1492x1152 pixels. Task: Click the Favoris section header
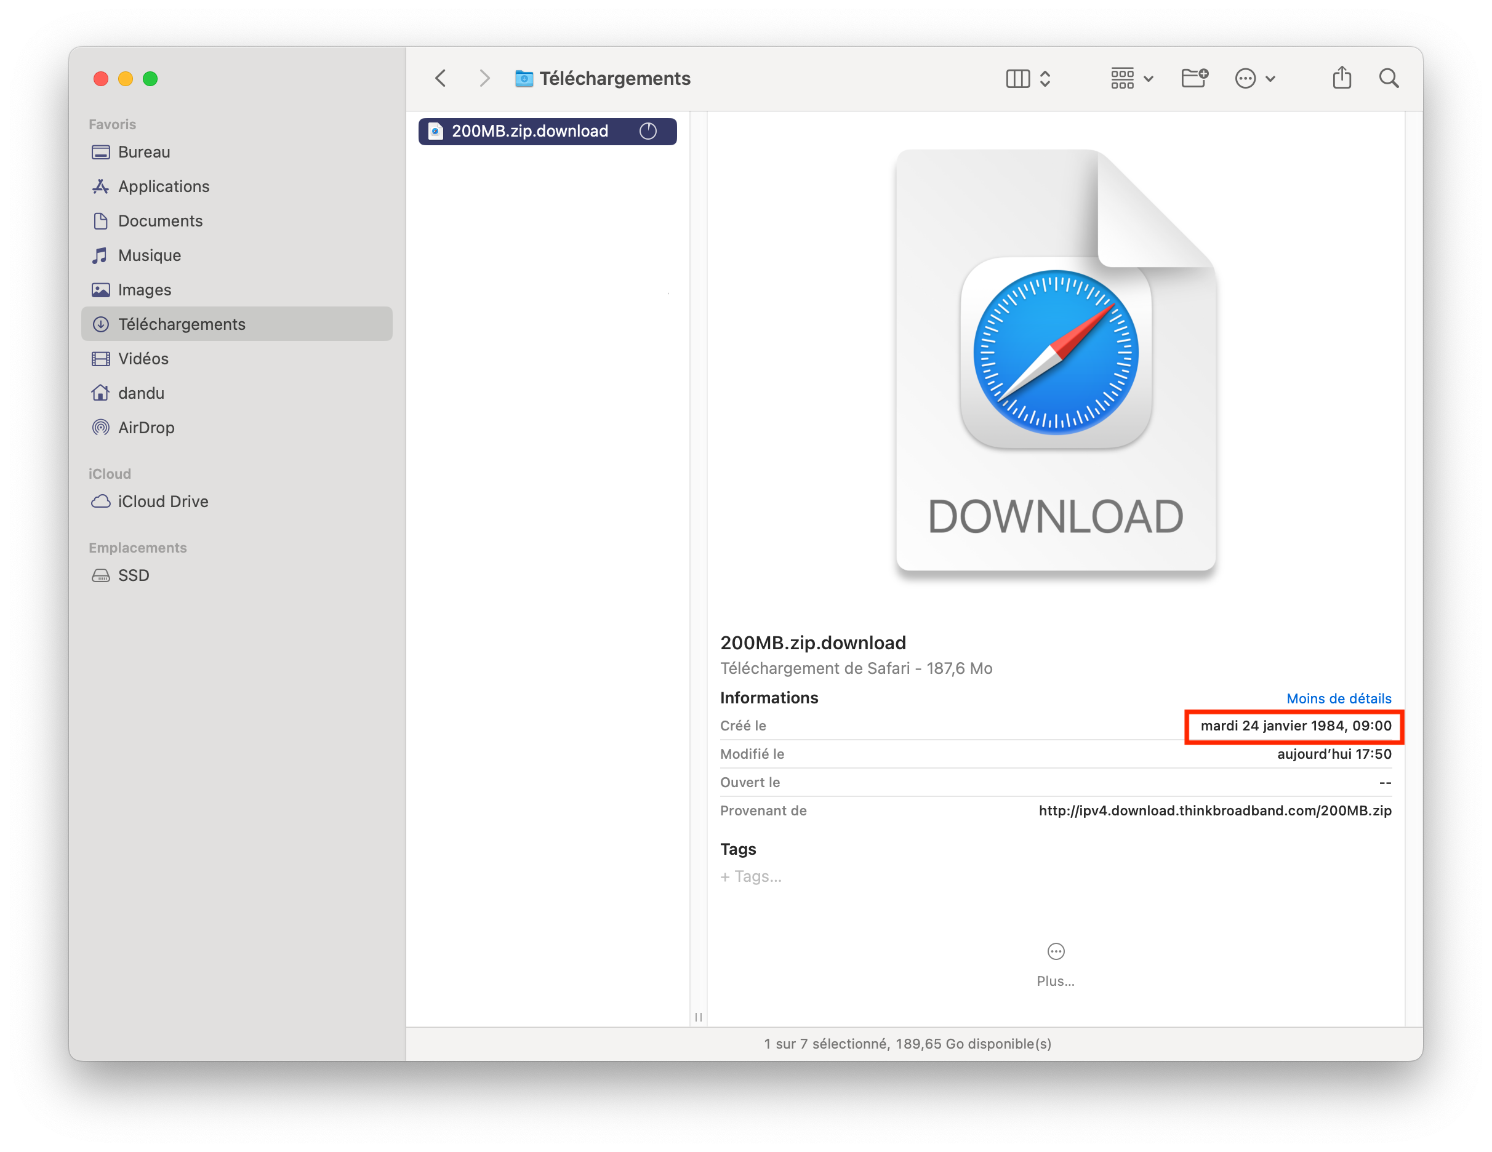(x=112, y=124)
